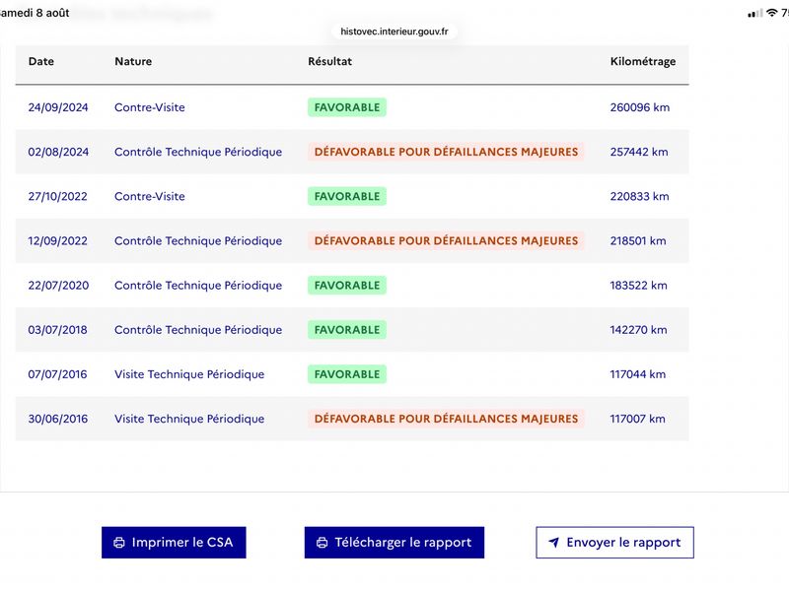Select the 07/07/2016 Visite Technique Périodique row
The image size is (789, 591).
point(352,374)
